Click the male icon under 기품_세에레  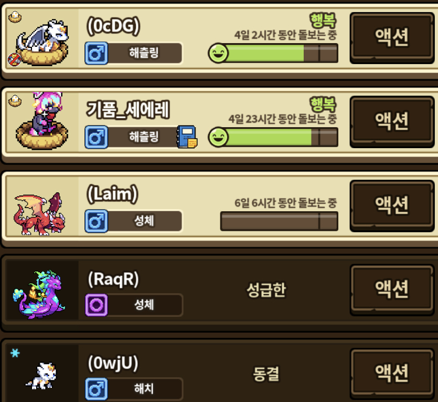(97, 137)
